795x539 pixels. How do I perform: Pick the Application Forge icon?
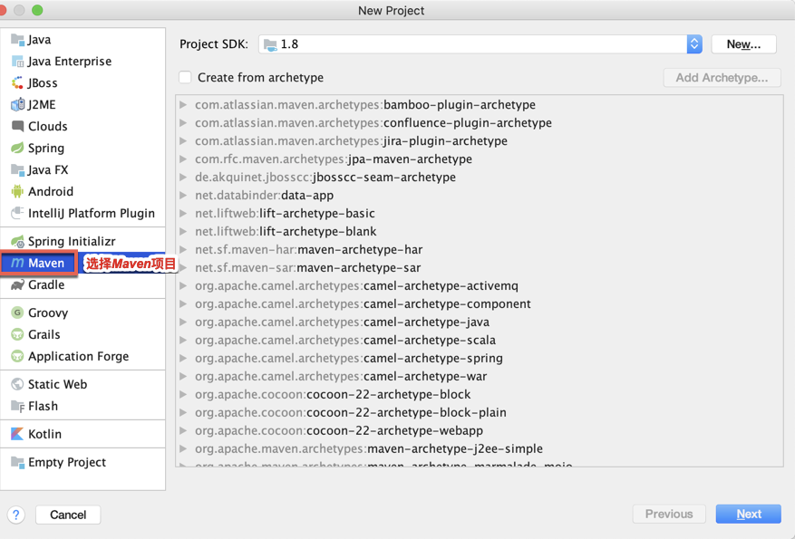17,356
